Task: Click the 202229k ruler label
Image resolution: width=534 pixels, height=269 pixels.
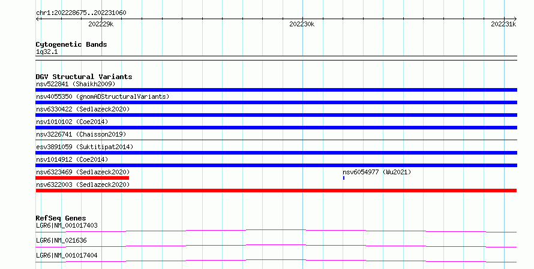Action: click(x=101, y=24)
